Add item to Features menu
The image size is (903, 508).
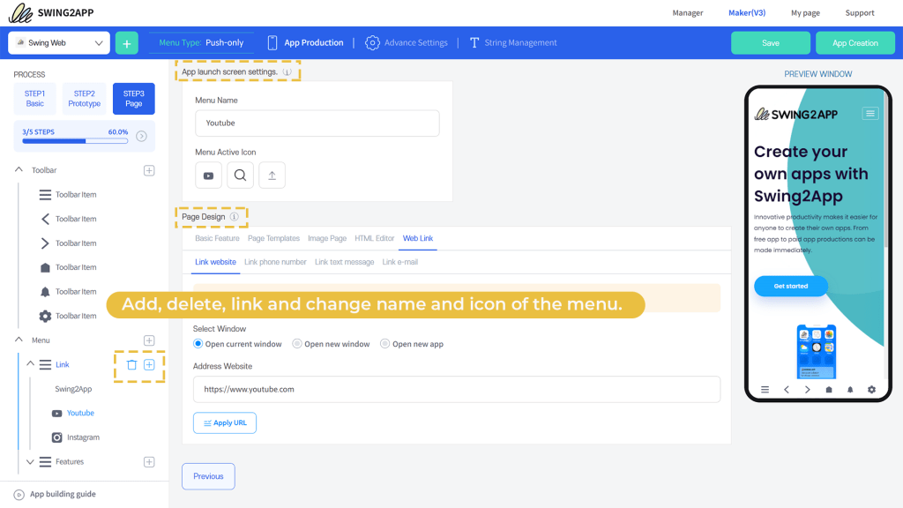point(149,462)
